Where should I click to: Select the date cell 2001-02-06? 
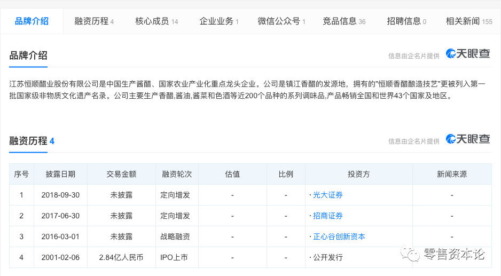pyautogui.click(x=60, y=257)
